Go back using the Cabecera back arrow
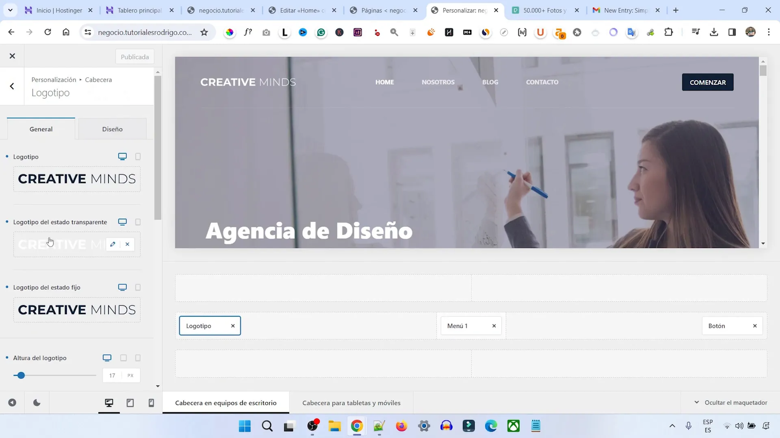This screenshot has height=438, width=780. pyautogui.click(x=12, y=86)
